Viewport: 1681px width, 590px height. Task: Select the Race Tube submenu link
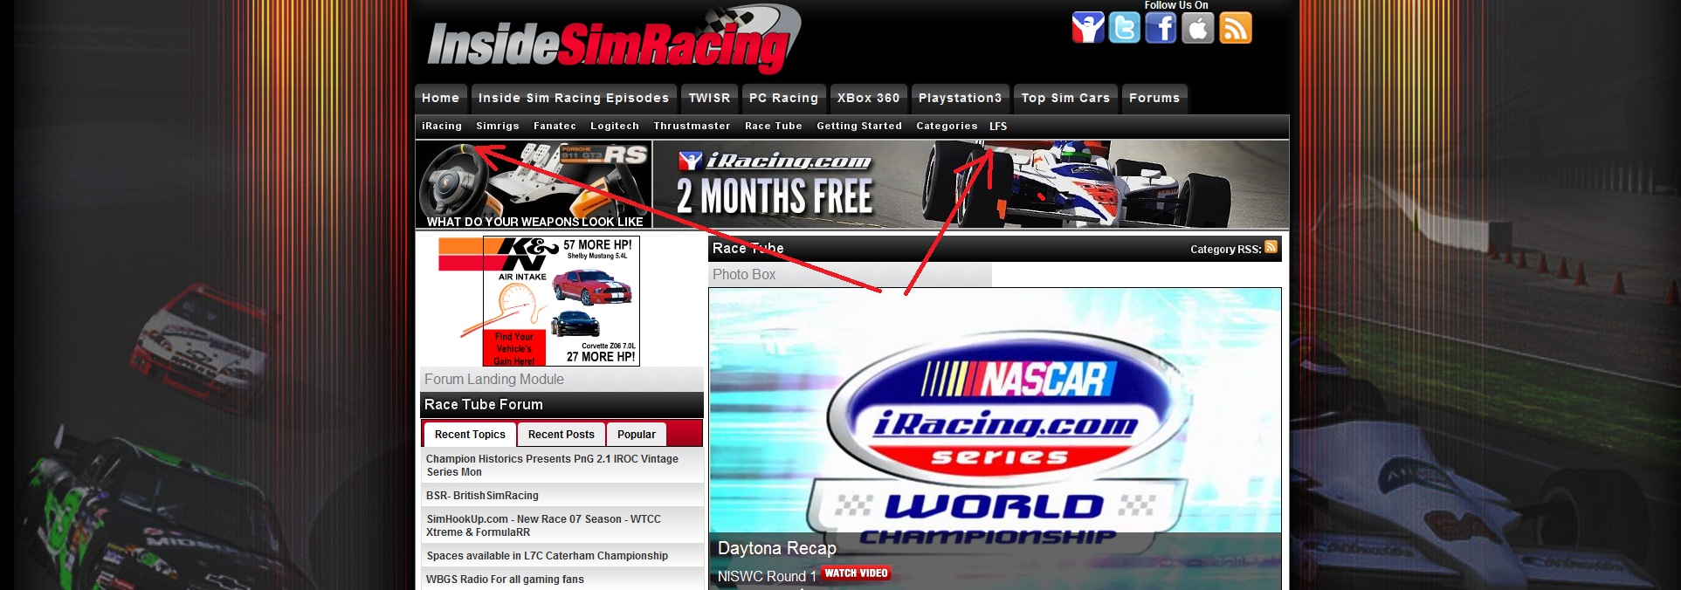click(774, 127)
